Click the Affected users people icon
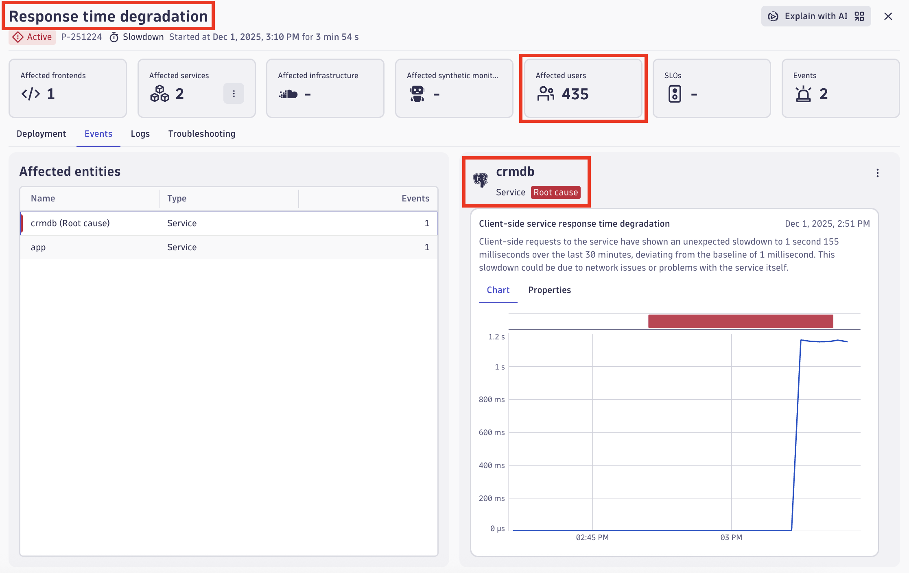909x573 pixels. 546,94
